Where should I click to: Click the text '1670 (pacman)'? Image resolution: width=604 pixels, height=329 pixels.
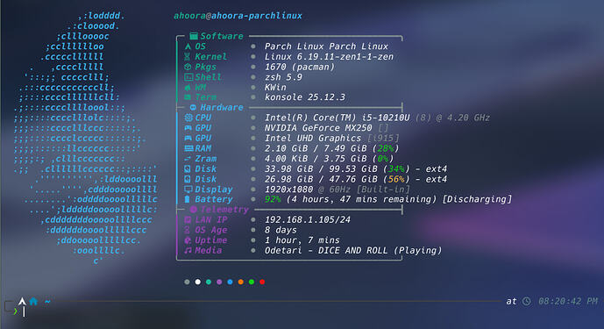(x=300, y=67)
